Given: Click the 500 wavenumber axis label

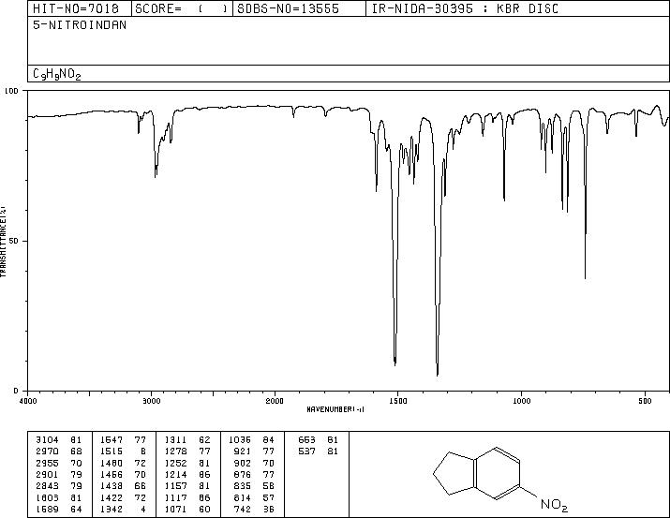Looking at the screenshot, I should 645,401.
